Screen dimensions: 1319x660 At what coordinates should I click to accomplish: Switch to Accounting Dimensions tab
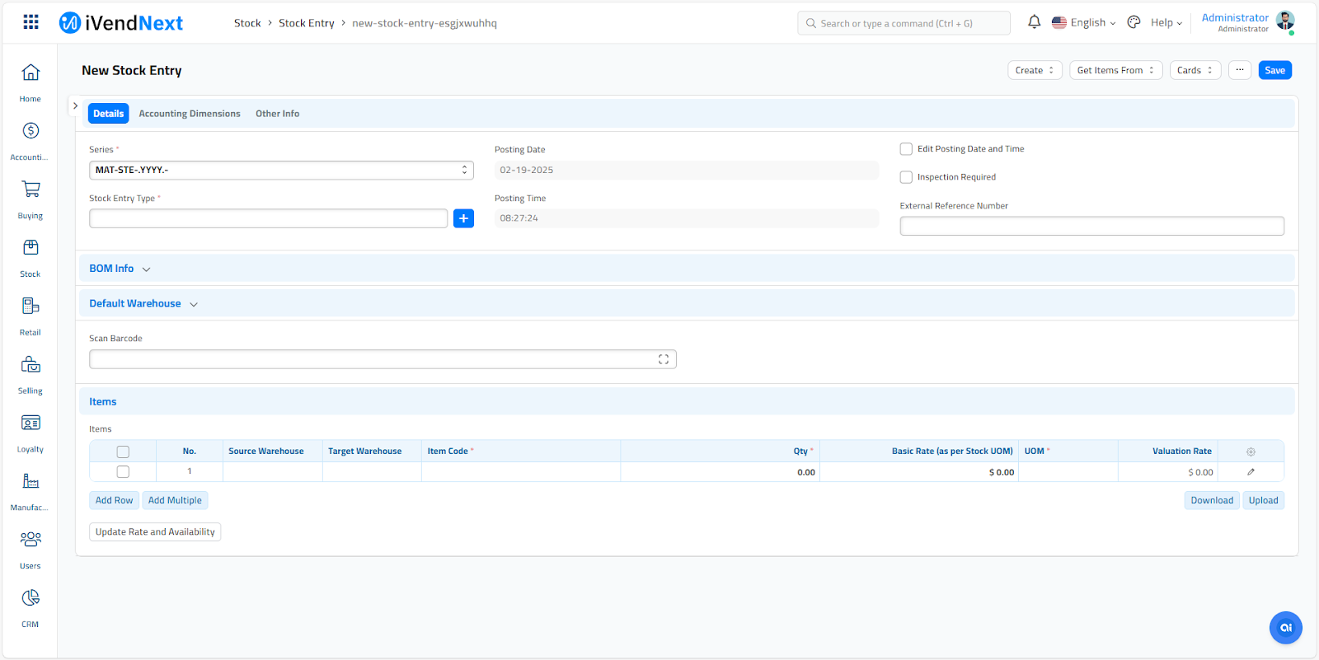tap(190, 114)
